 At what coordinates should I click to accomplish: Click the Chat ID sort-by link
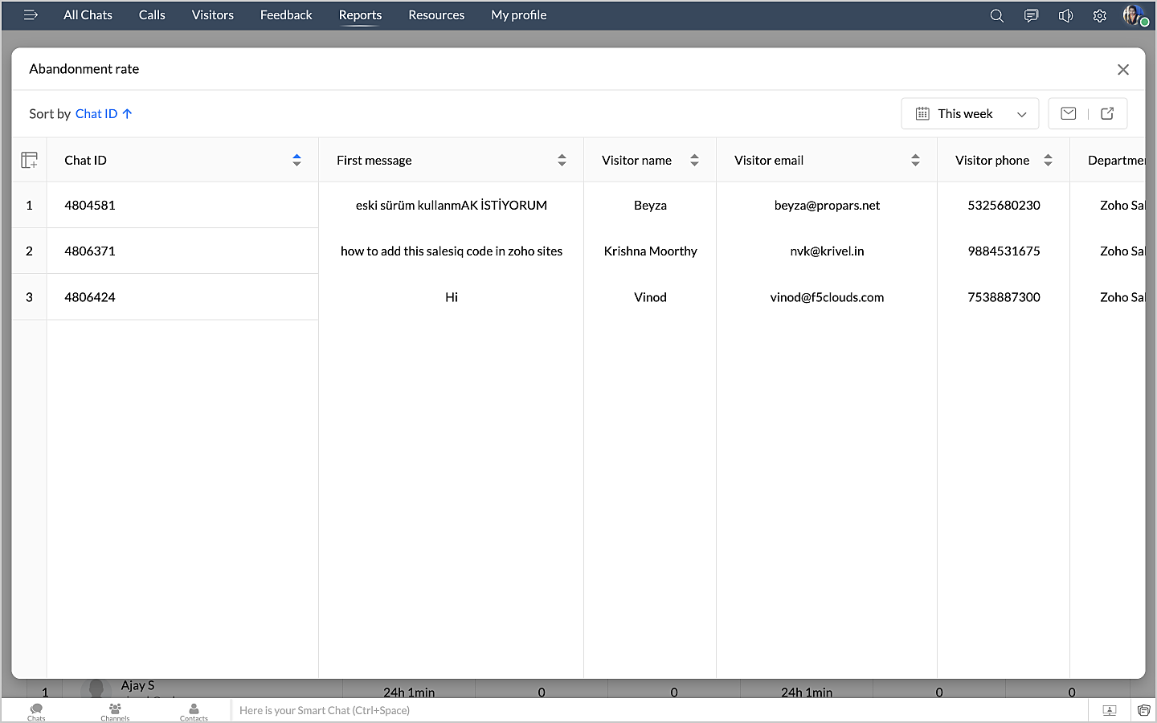click(x=96, y=113)
